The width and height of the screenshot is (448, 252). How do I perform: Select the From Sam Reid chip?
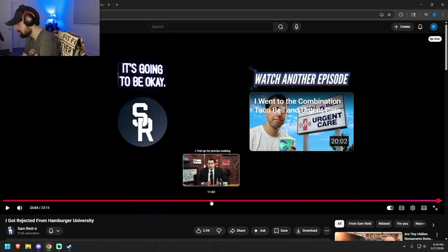pyautogui.click(x=360, y=224)
